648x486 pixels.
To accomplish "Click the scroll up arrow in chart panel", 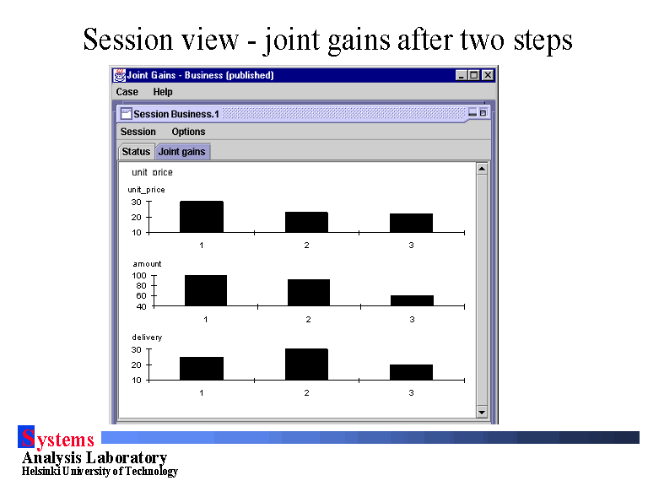I will [x=482, y=169].
